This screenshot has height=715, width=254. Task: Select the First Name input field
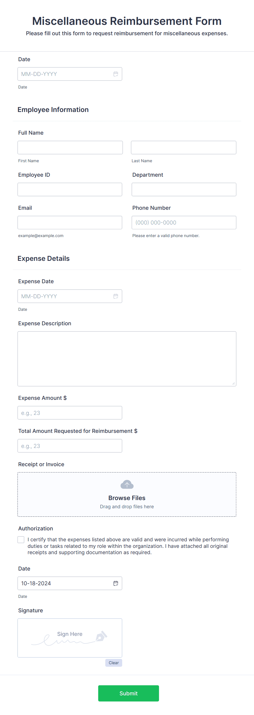pyautogui.click(x=70, y=147)
